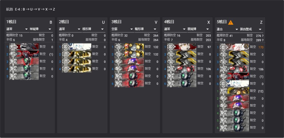Open the 連合 fleet type dropdown
Image resolution: width=284 pixels, height=138 pixels.
pos(228,29)
